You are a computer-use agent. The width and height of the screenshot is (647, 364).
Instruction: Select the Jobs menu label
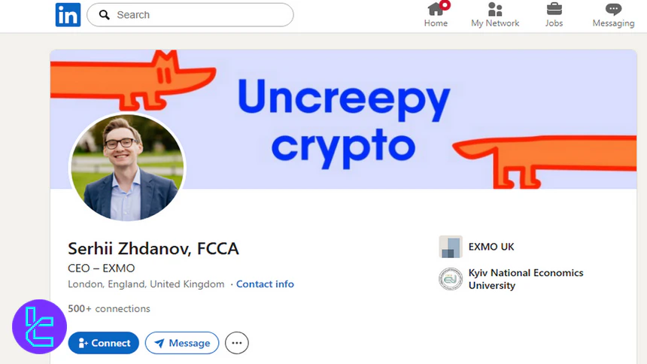pos(554,23)
